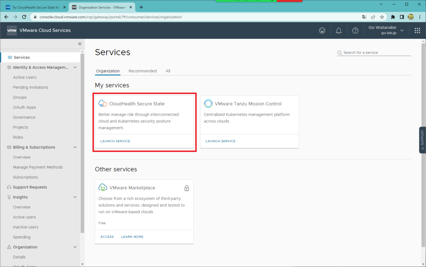Open Support Requests in the sidebar
The width and height of the screenshot is (426, 267).
(30, 187)
